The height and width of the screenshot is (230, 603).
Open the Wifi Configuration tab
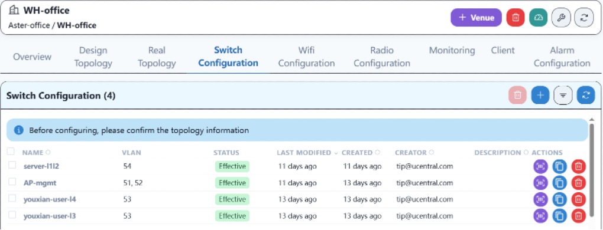click(306, 57)
